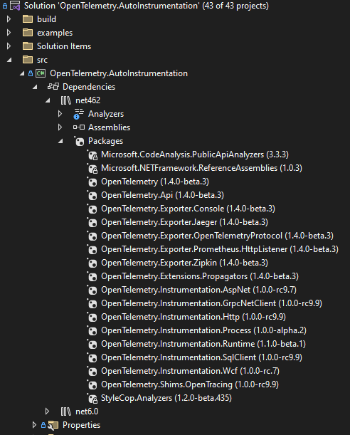Click the package icon for OpenTelemetry.Exporter.Jaeger
Image resolution: width=350 pixels, height=435 pixels.
pos(92,223)
